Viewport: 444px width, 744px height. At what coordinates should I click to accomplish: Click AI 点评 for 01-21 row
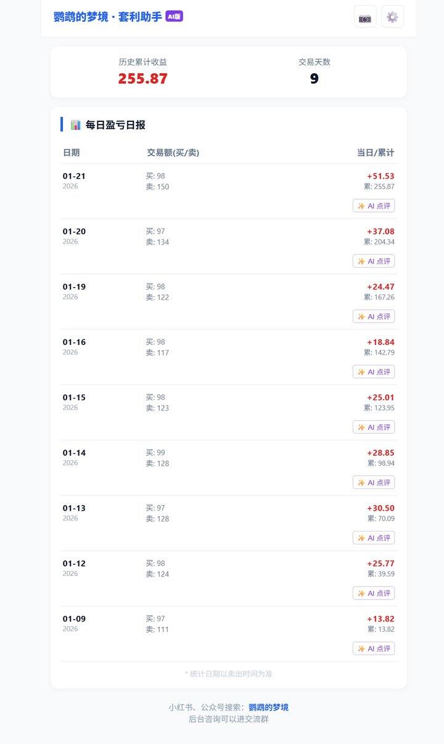point(374,206)
